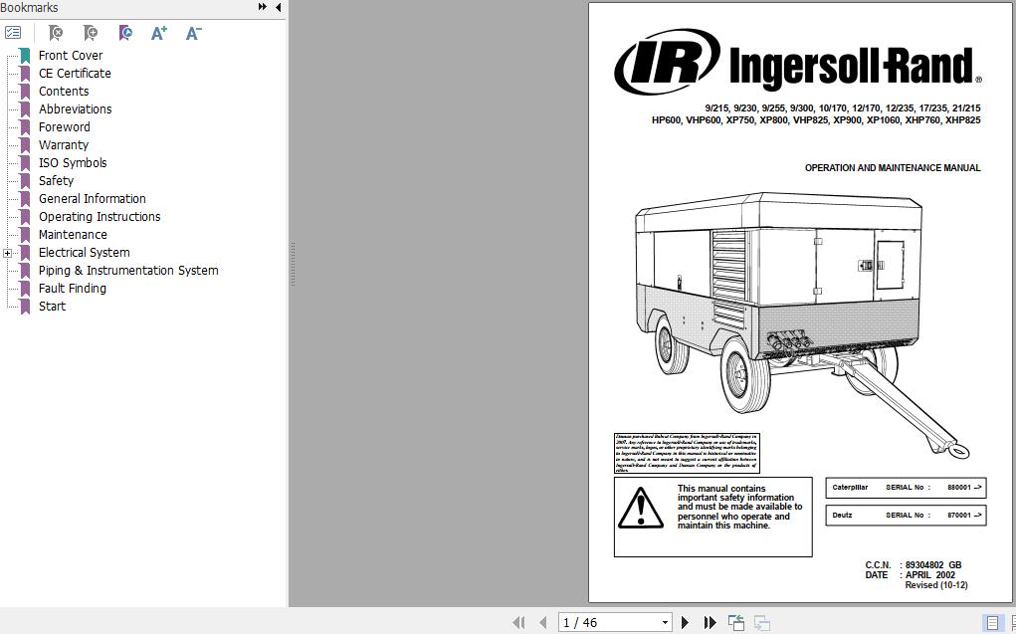Go to the next page

click(685, 622)
